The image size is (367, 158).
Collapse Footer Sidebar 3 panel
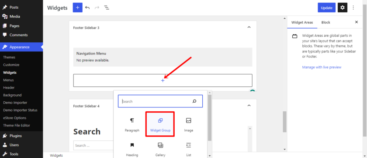pyautogui.click(x=249, y=27)
